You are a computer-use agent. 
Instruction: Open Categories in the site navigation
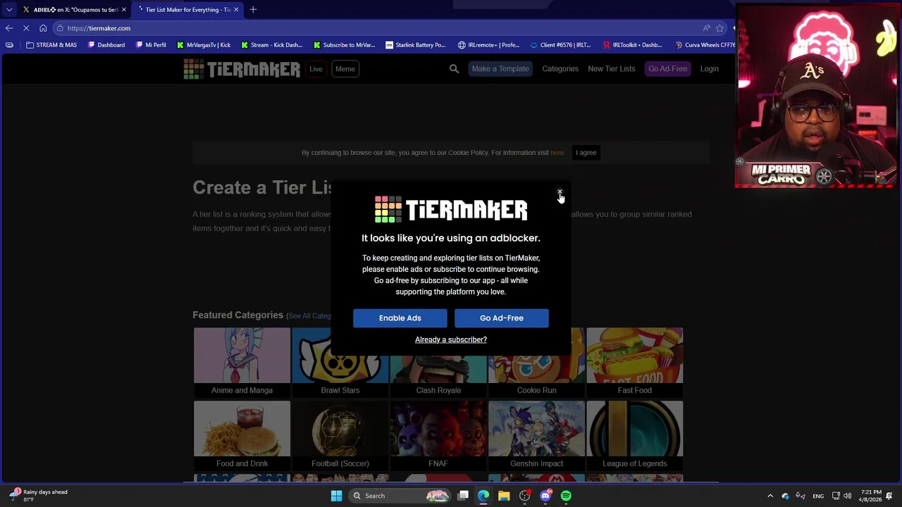point(560,68)
